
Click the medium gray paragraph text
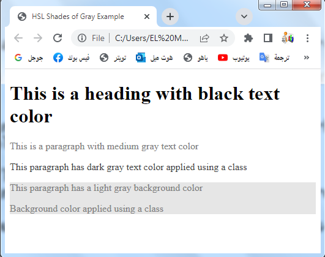(x=104, y=146)
